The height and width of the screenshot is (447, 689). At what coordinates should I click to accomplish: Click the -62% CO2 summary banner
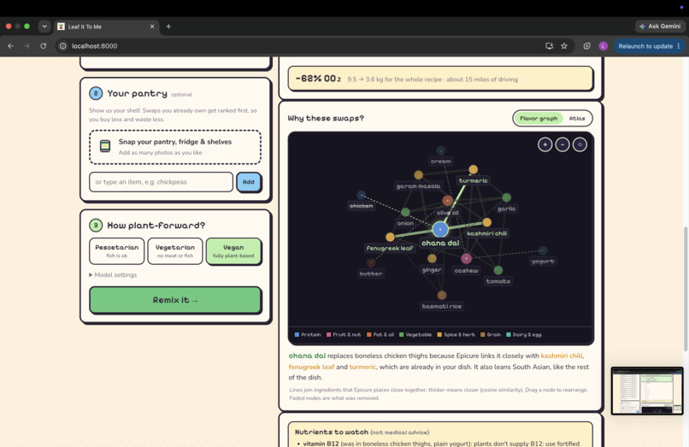click(x=440, y=79)
